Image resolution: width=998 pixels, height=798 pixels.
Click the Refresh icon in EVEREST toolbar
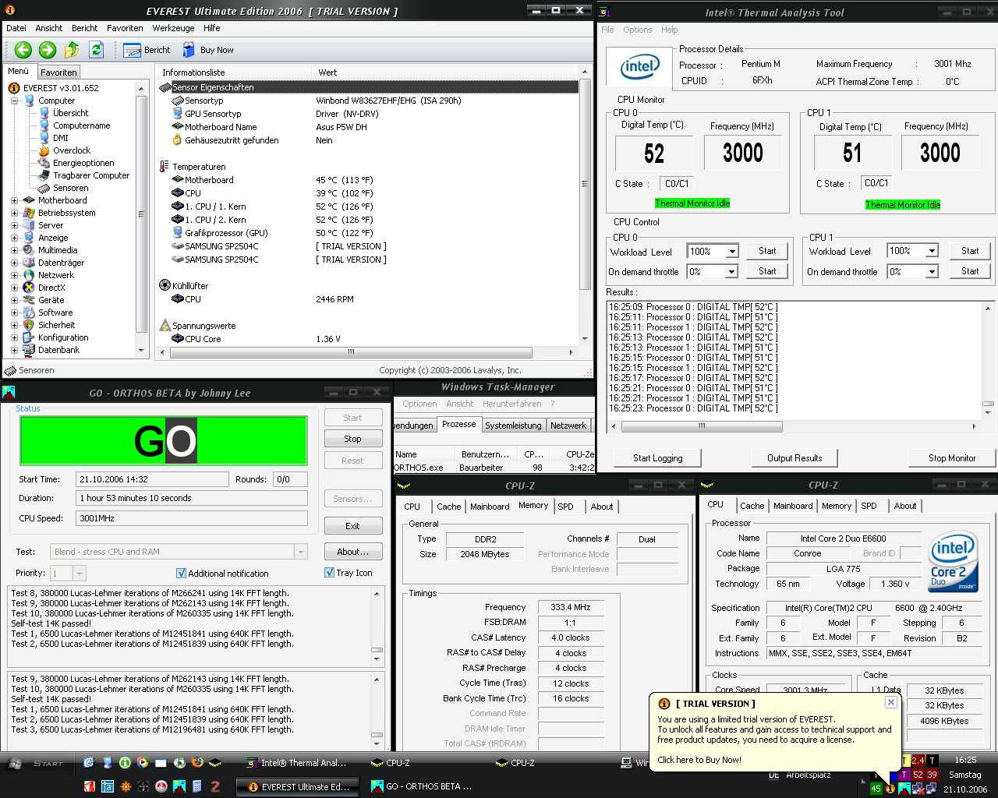[x=96, y=50]
